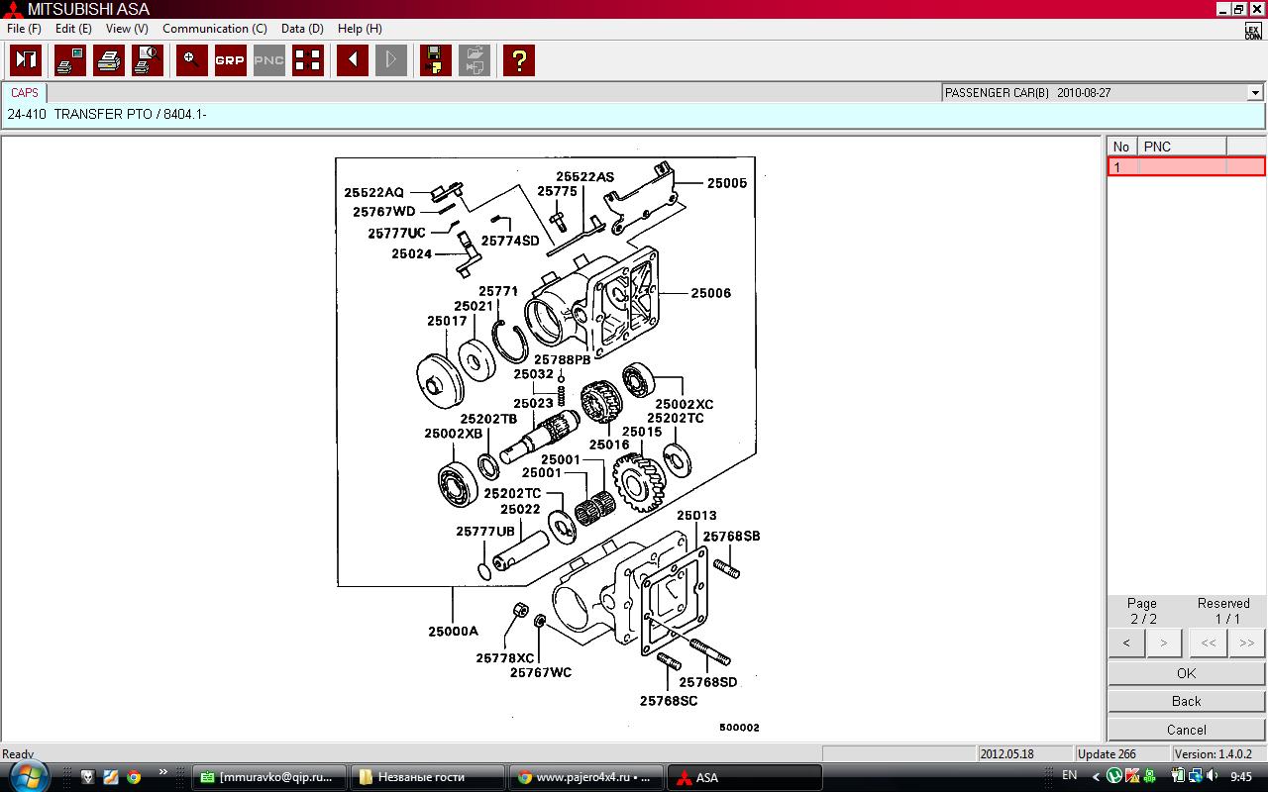Expand the PASSENGER CAR(B) catalog dropdown
1268x792 pixels.
[x=1255, y=93]
